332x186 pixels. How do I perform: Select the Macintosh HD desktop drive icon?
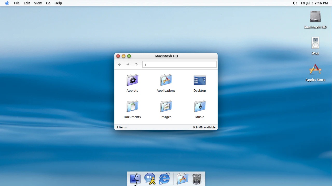[x=315, y=17]
